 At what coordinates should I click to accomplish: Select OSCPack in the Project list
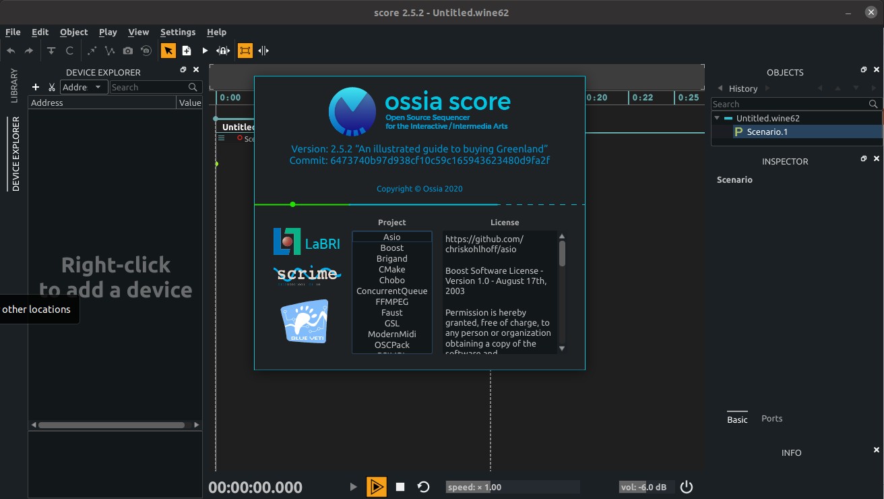[x=392, y=345]
